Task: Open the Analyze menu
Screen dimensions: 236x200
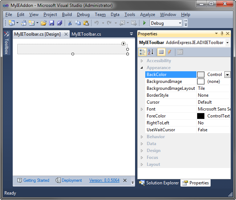Action: (147, 15)
